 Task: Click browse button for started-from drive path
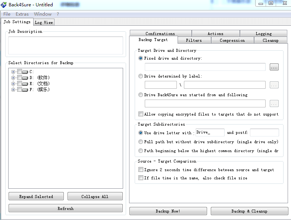pyautogui.click(x=274, y=104)
